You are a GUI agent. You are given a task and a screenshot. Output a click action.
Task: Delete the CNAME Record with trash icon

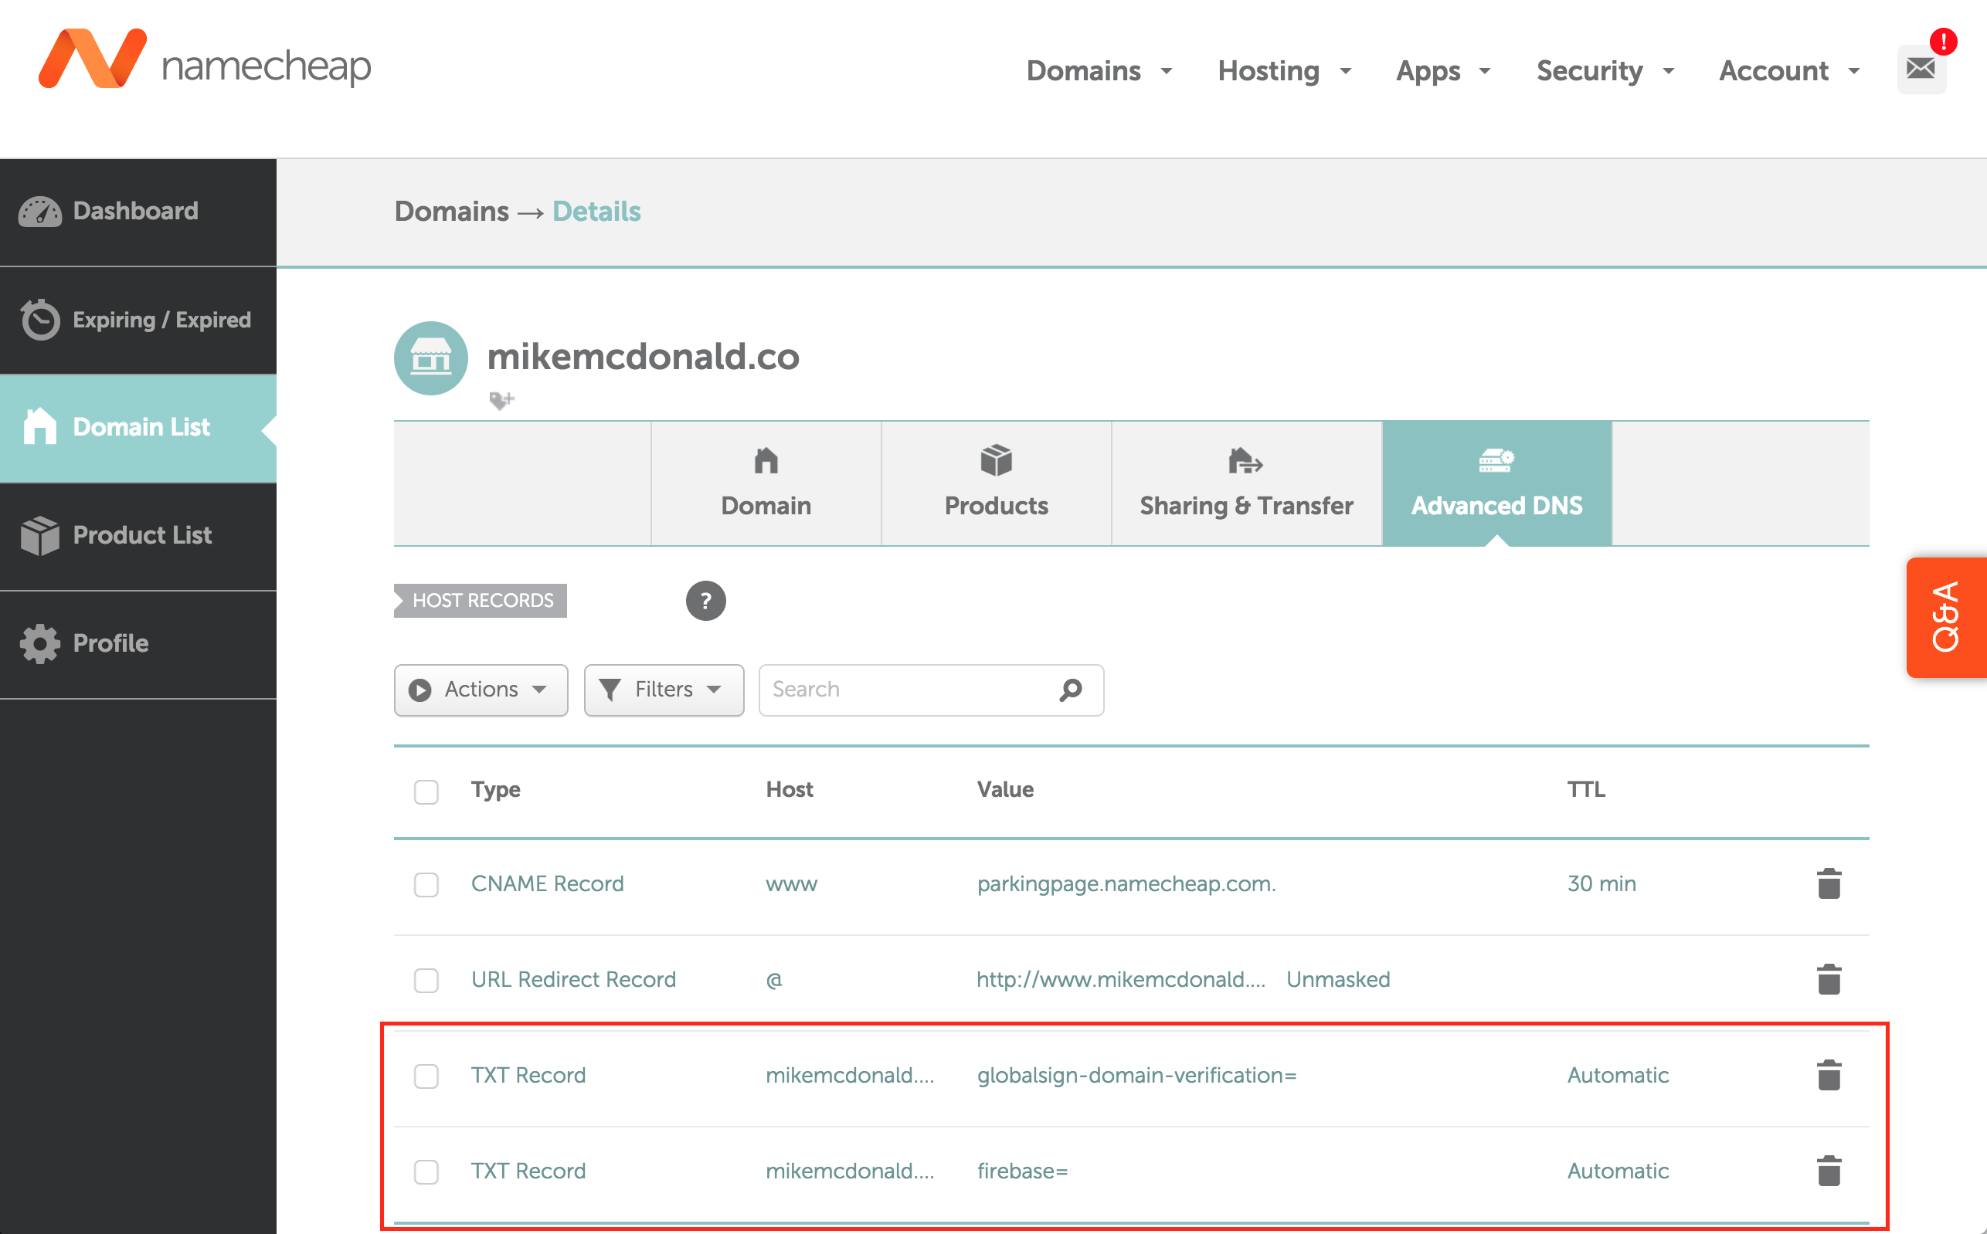[x=1829, y=884]
